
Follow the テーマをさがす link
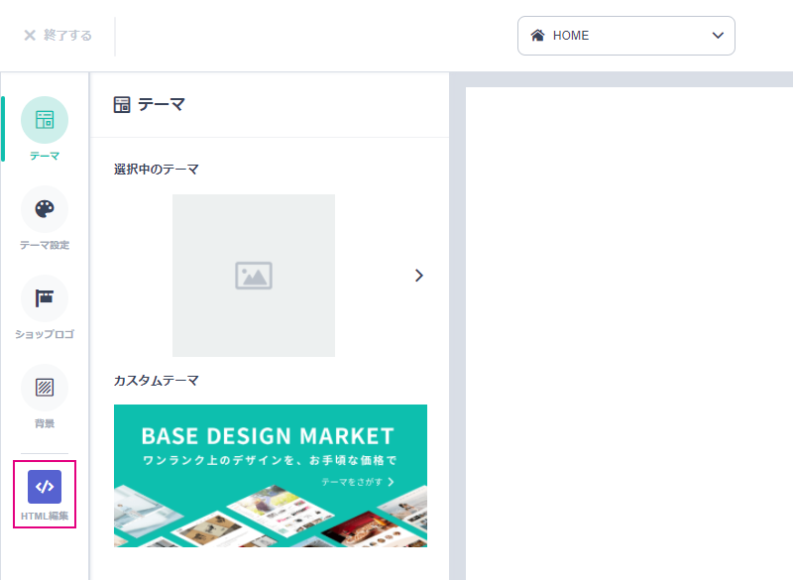pos(357,482)
